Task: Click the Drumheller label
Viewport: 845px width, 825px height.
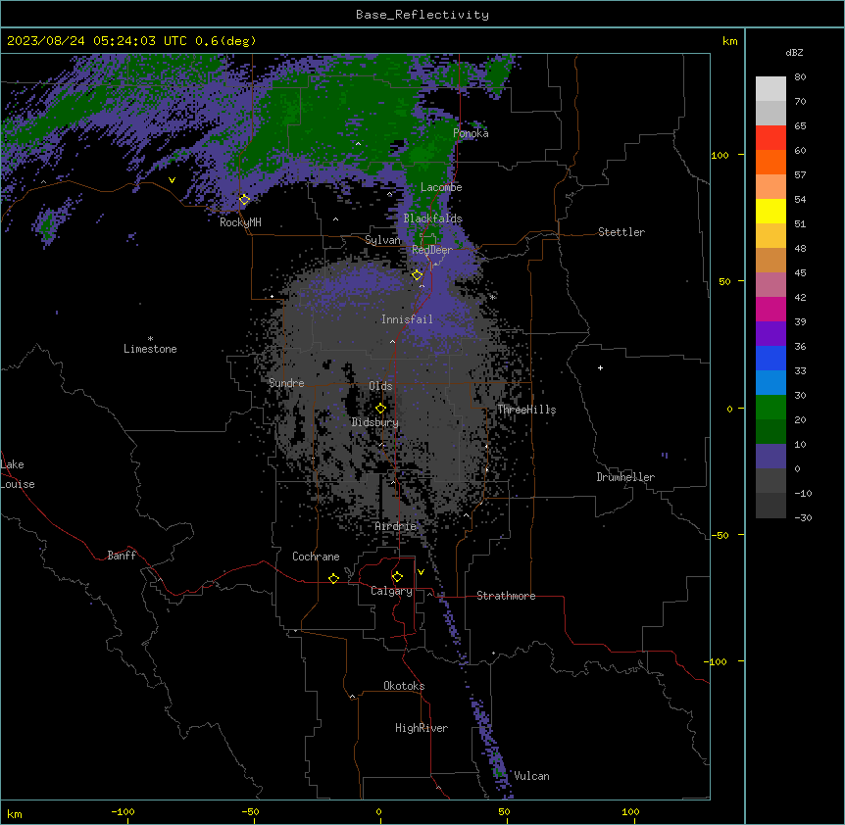Action: pos(625,477)
